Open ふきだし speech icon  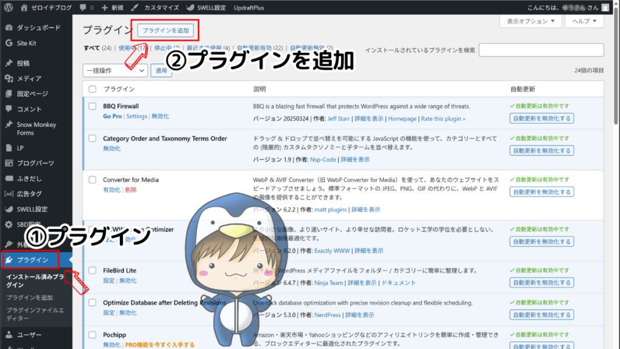coord(8,179)
